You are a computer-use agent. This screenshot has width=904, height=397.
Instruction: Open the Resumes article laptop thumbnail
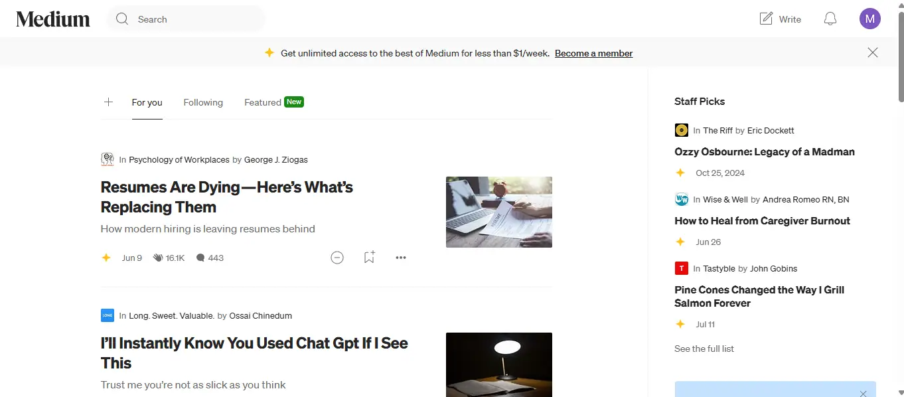499,212
